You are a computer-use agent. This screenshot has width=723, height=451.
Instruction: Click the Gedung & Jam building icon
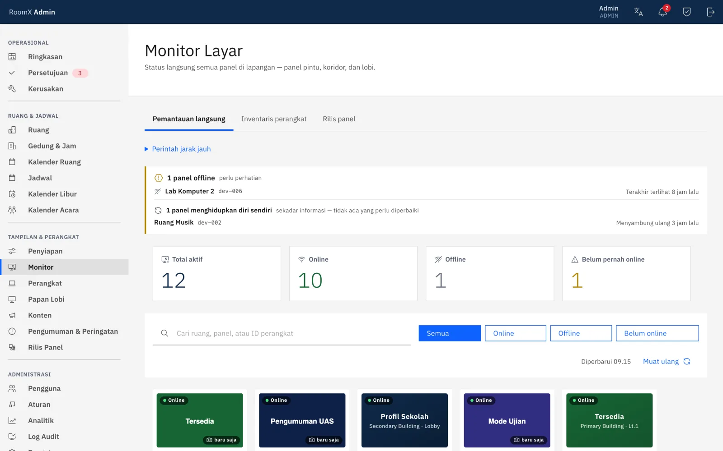pos(12,146)
